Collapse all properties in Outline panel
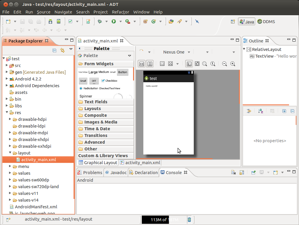This screenshot has height=225, width=299. pyautogui.click(x=292, y=111)
